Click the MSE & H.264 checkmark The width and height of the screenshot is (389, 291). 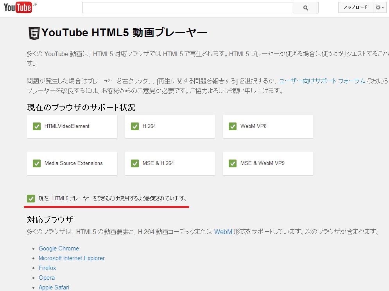click(x=135, y=163)
